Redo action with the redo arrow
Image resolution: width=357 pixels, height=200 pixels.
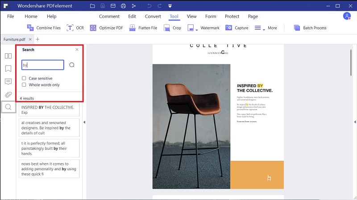[160, 6]
